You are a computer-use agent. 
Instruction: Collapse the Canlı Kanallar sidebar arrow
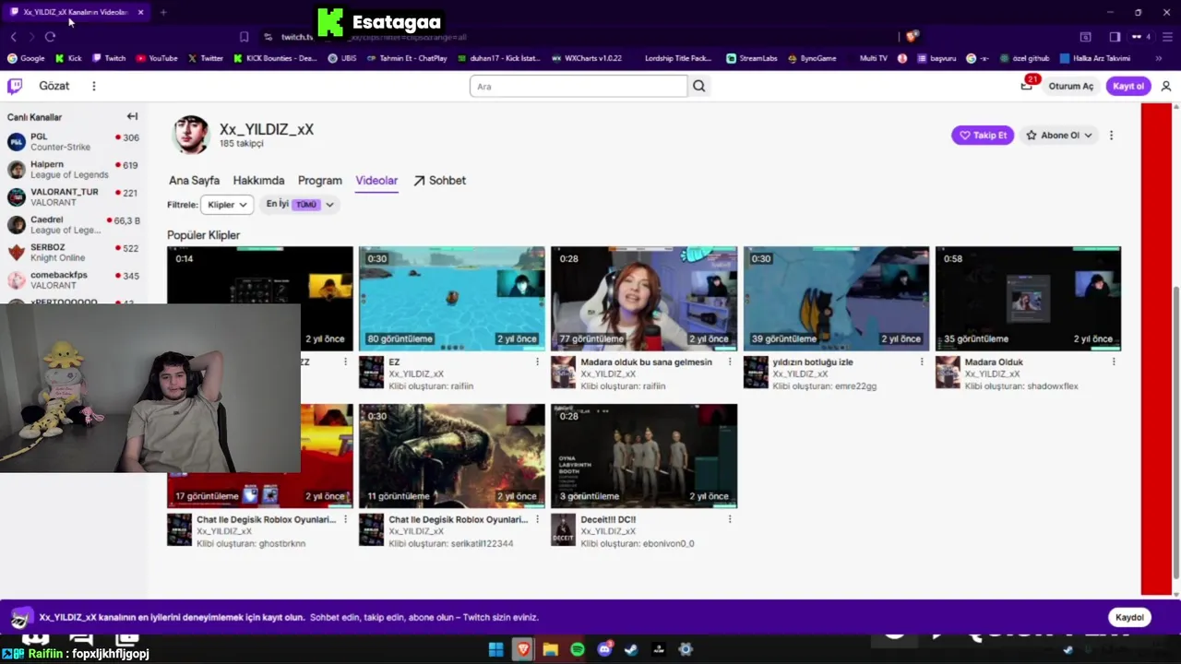(132, 116)
